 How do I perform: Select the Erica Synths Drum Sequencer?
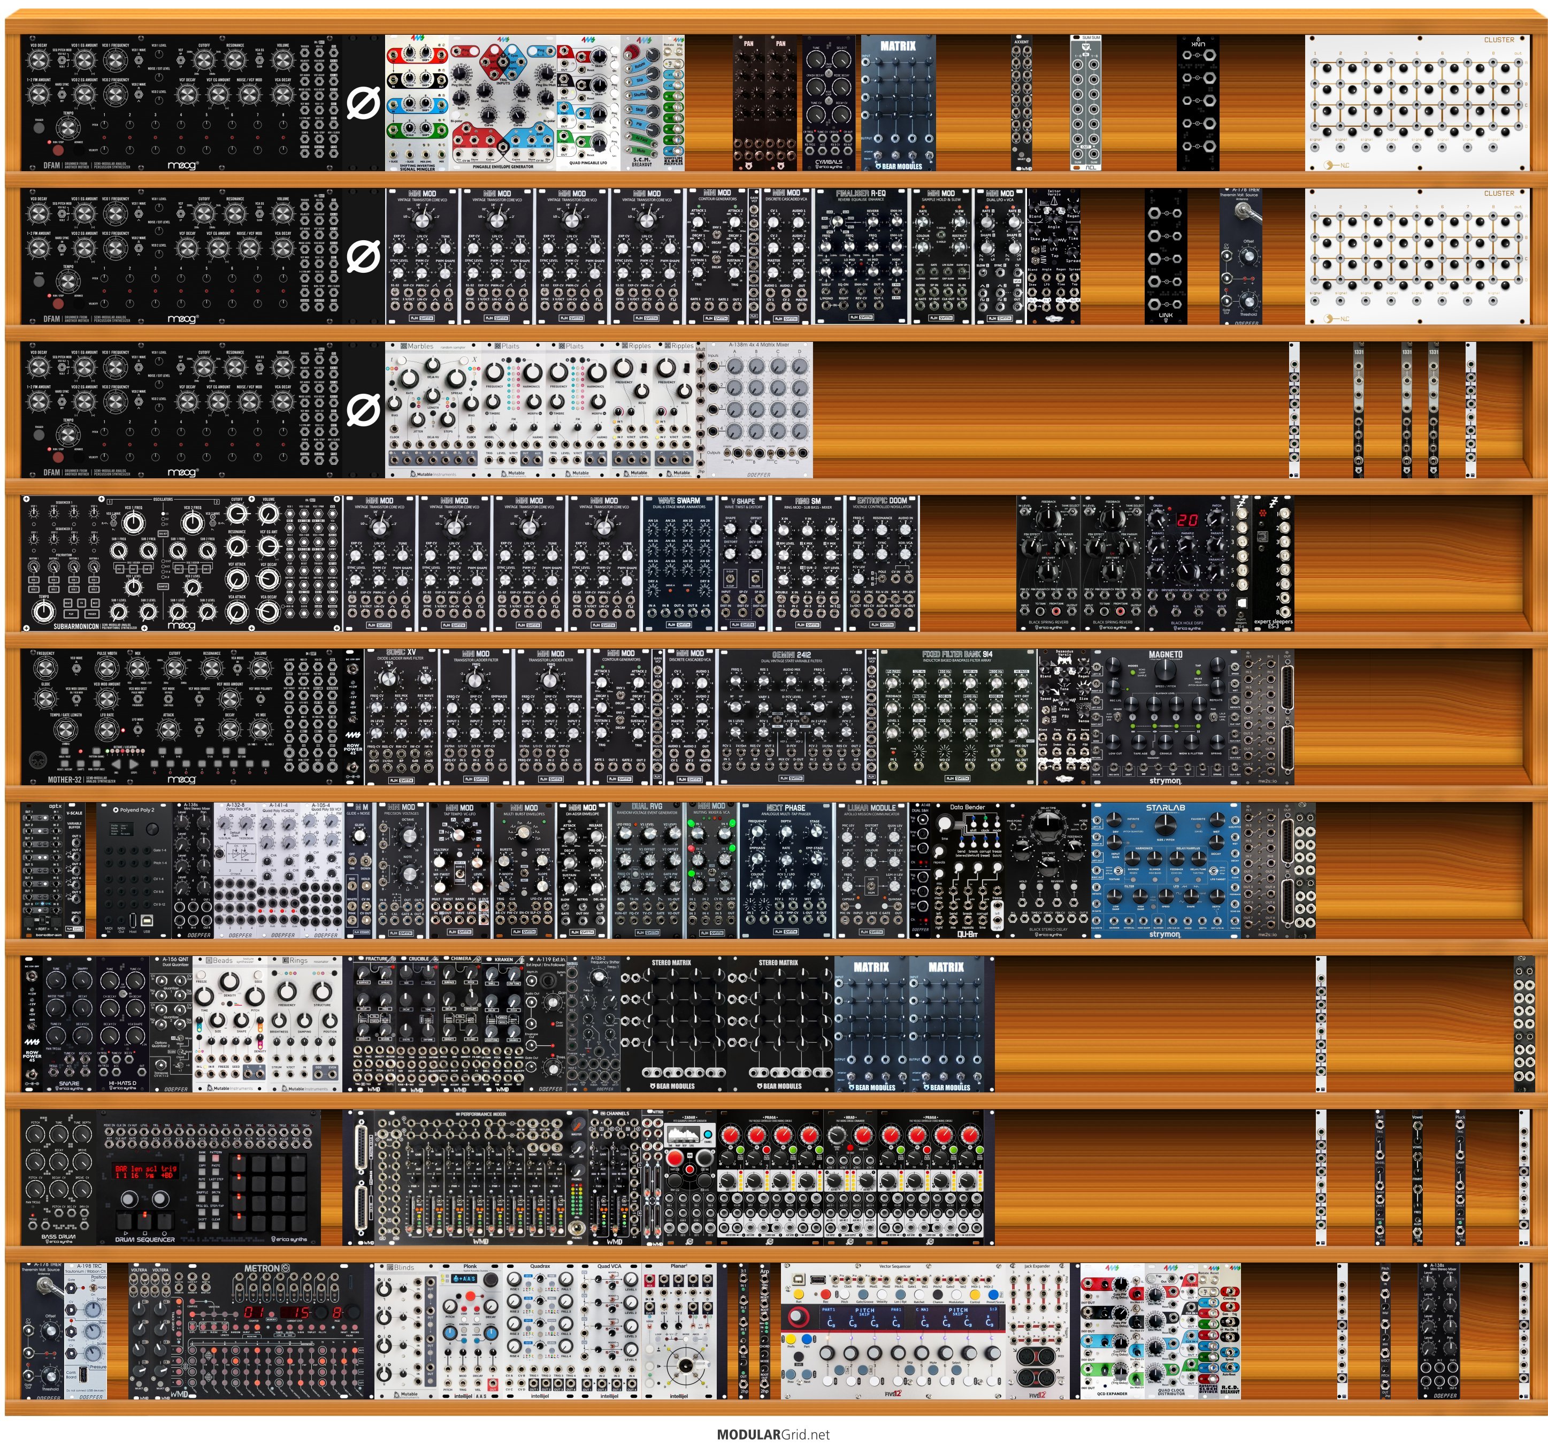click(x=209, y=1176)
